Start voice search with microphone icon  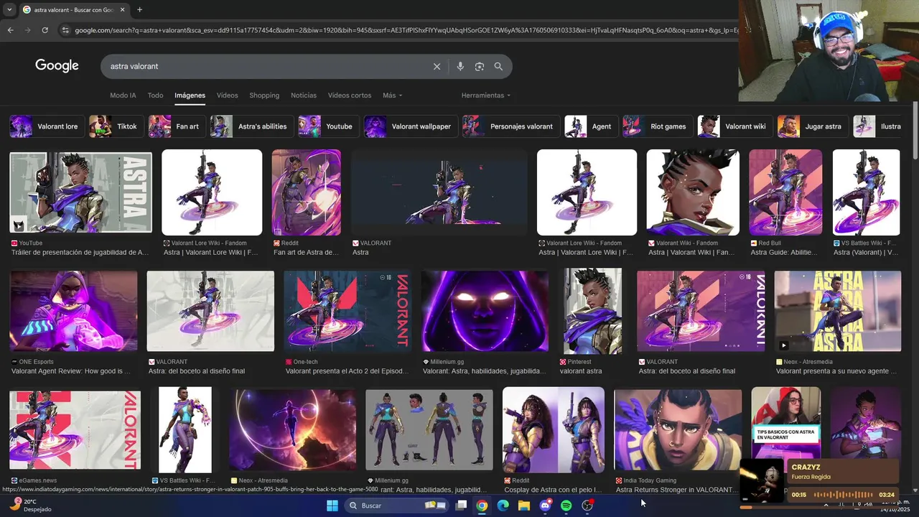click(x=460, y=66)
